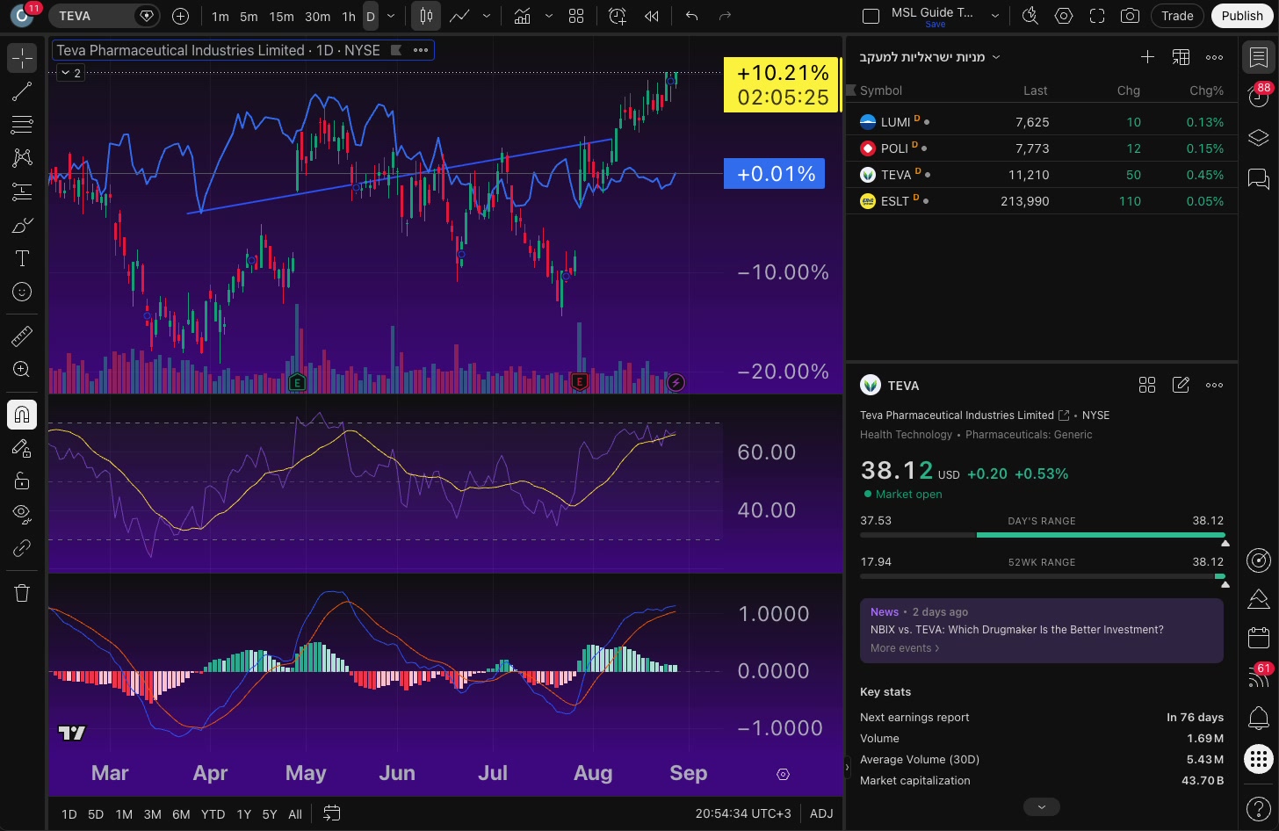The image size is (1279, 831).
Task: Switch to the 1m timeframe
Action: [220, 16]
